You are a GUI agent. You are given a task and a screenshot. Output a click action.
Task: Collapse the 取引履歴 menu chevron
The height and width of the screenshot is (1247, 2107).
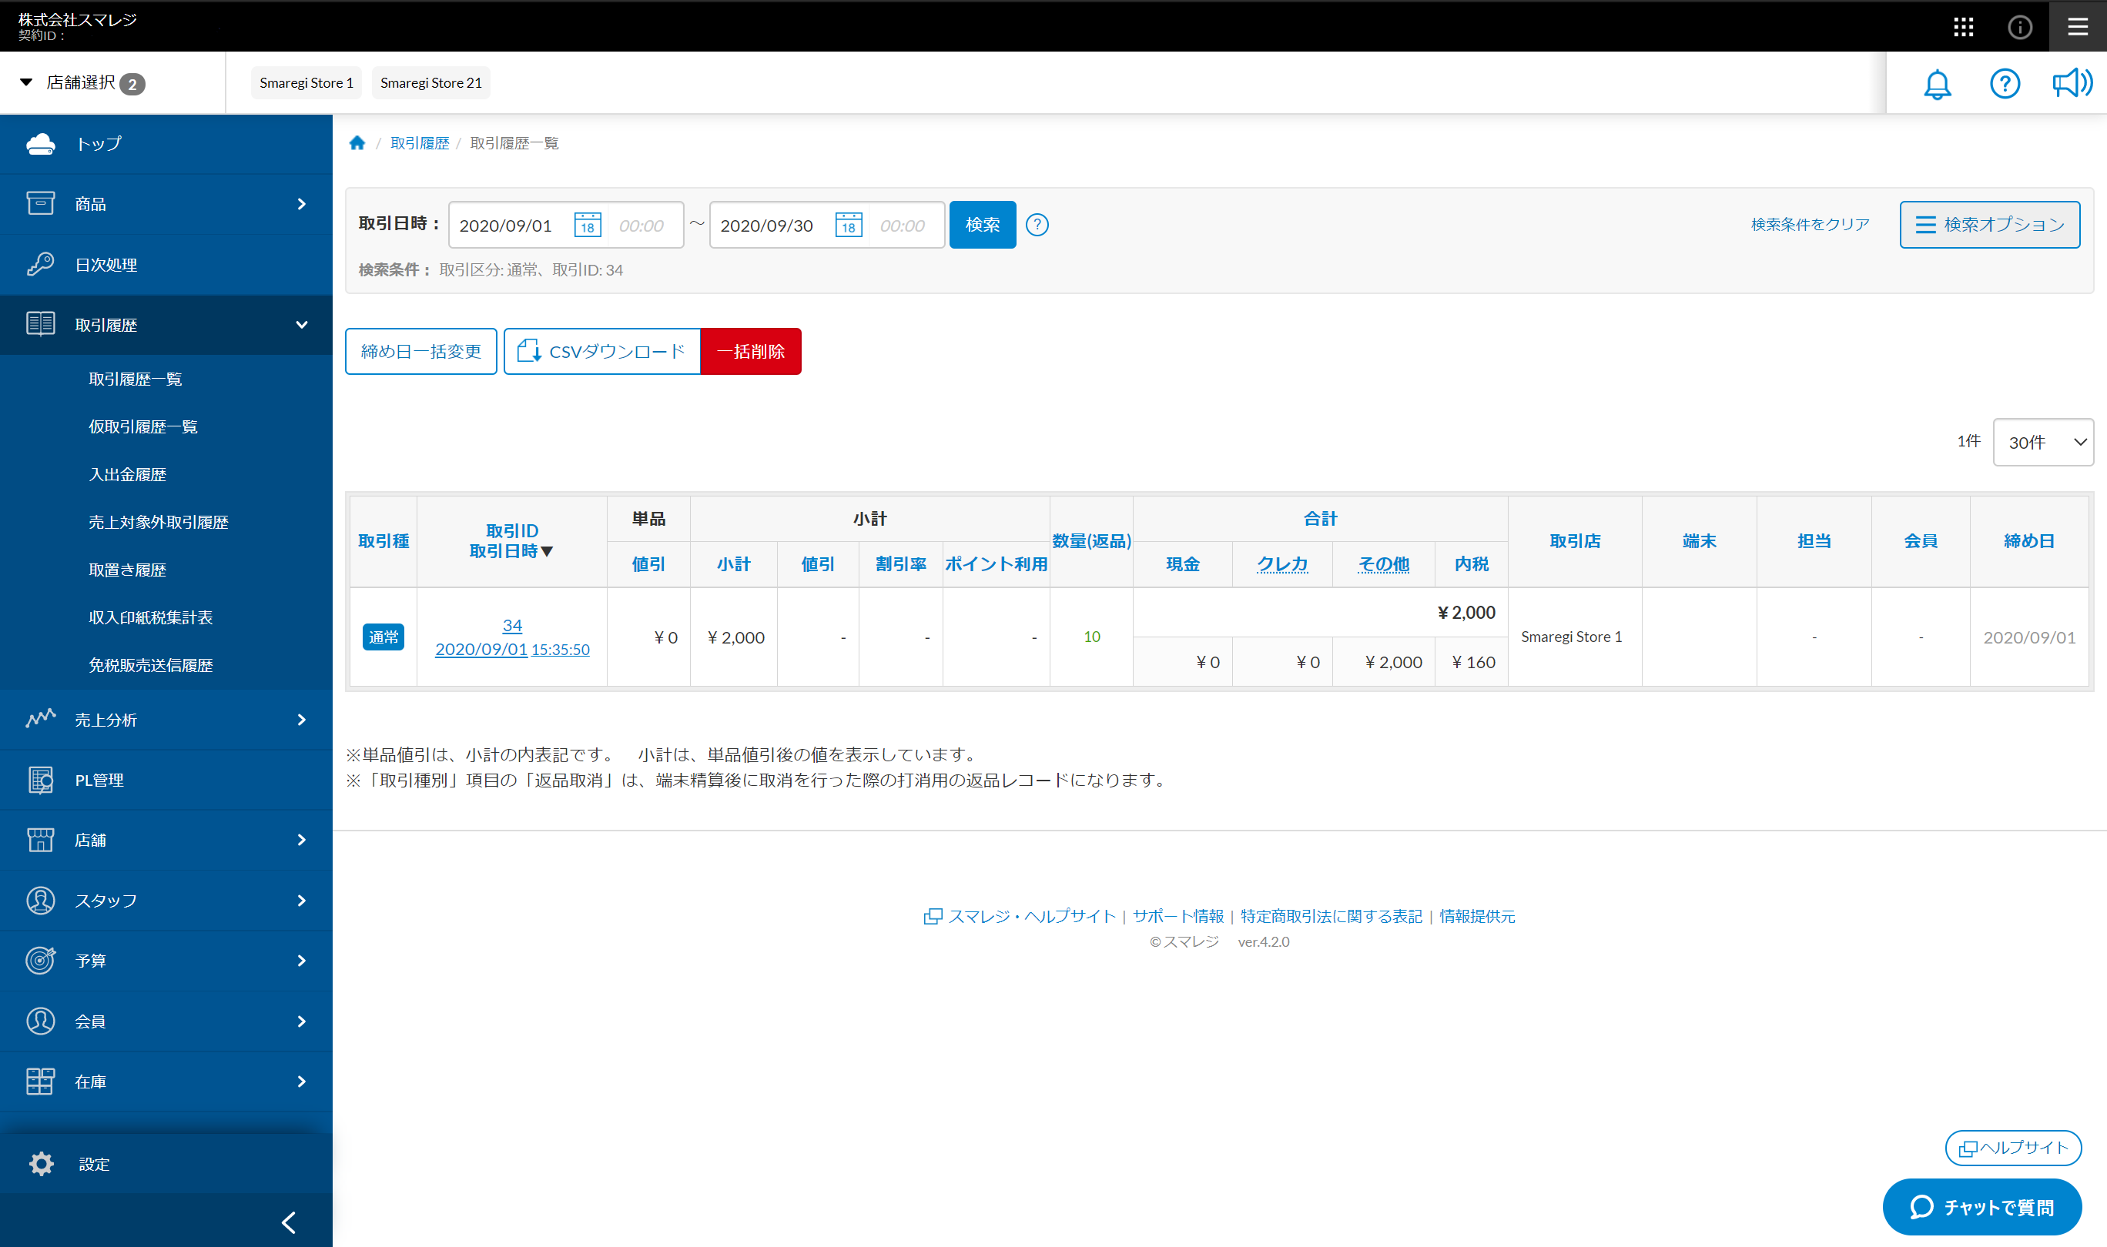click(302, 324)
